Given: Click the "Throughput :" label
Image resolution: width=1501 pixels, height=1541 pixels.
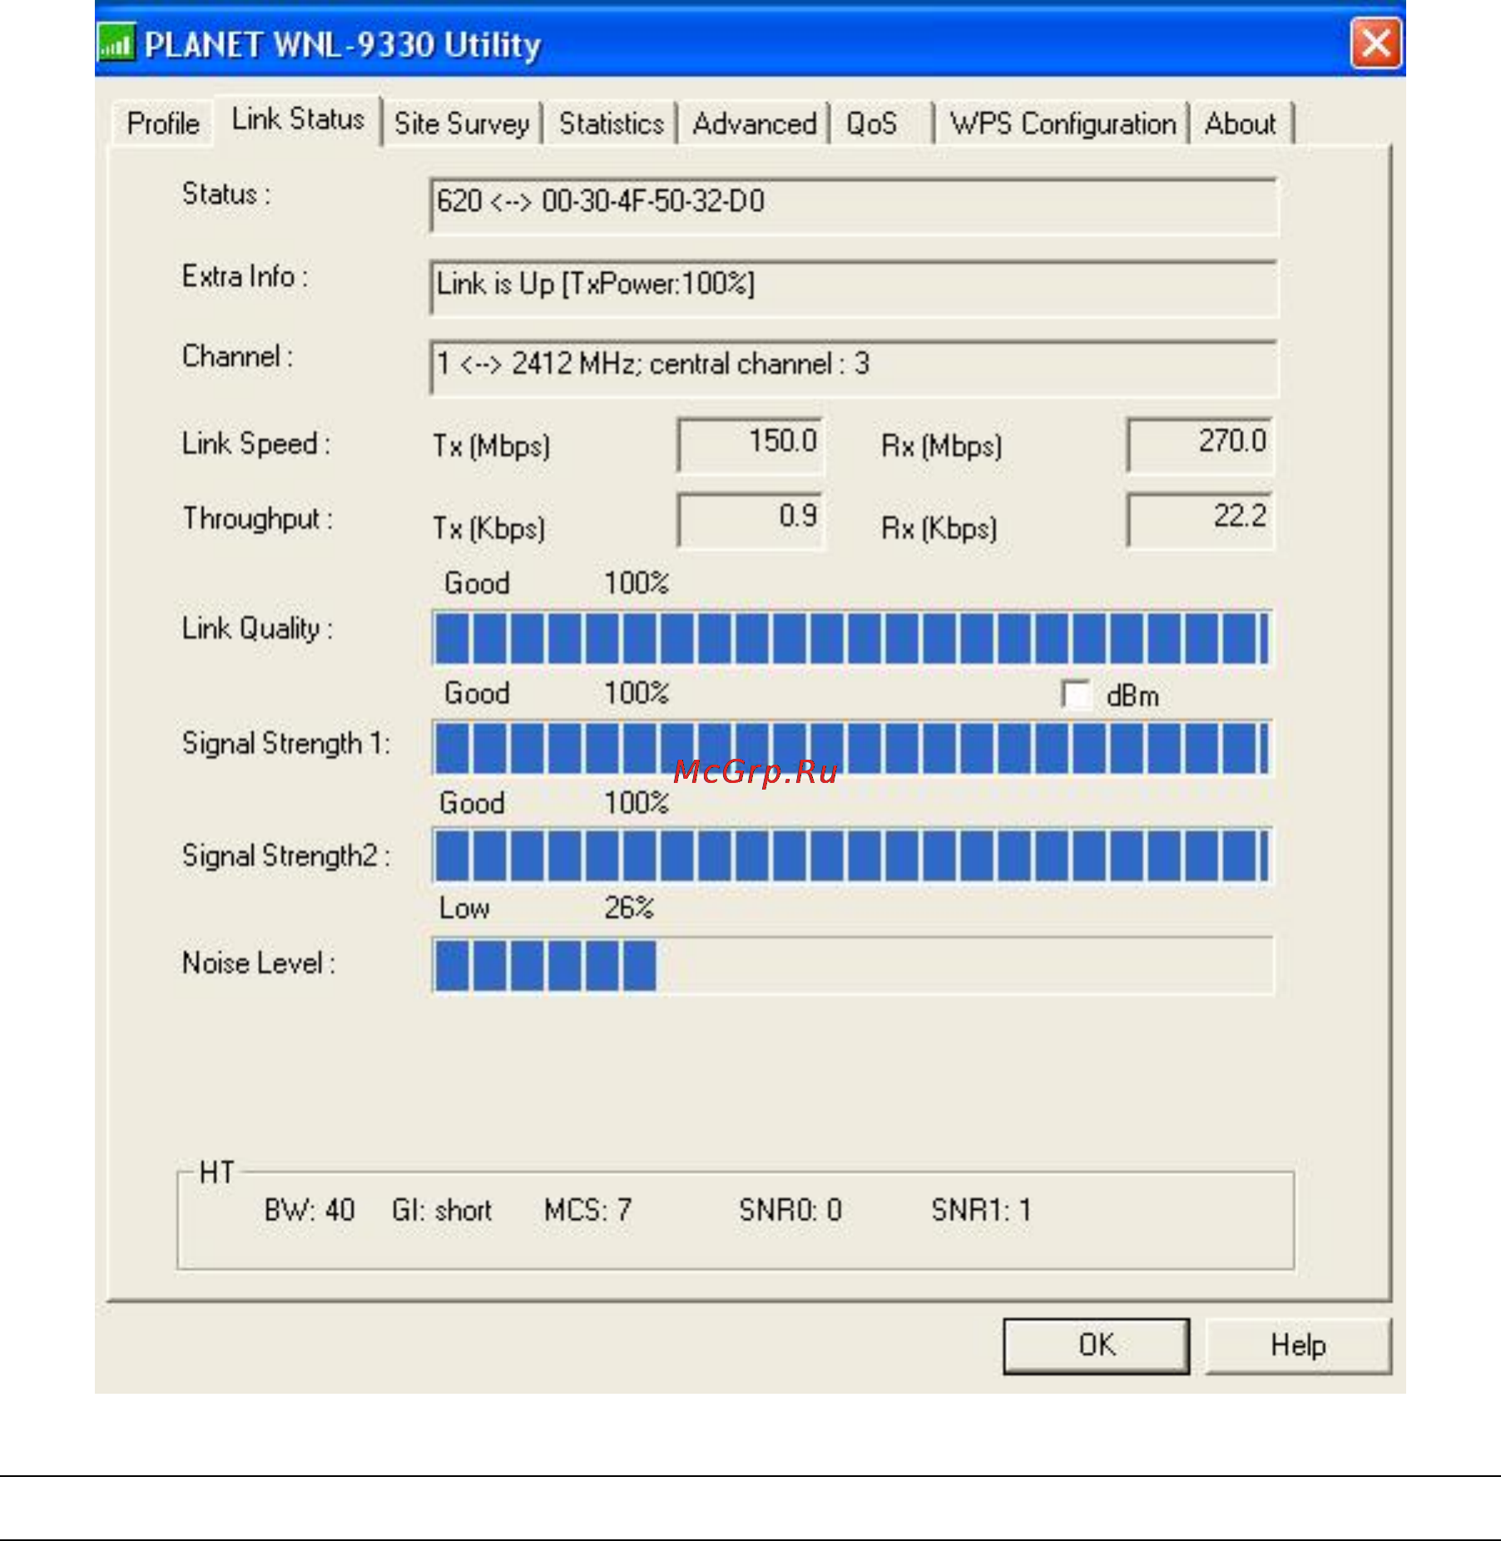Looking at the screenshot, I should click(x=257, y=519).
